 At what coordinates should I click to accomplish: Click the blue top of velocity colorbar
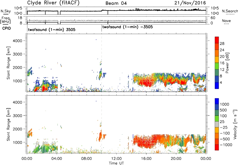click(217, 101)
